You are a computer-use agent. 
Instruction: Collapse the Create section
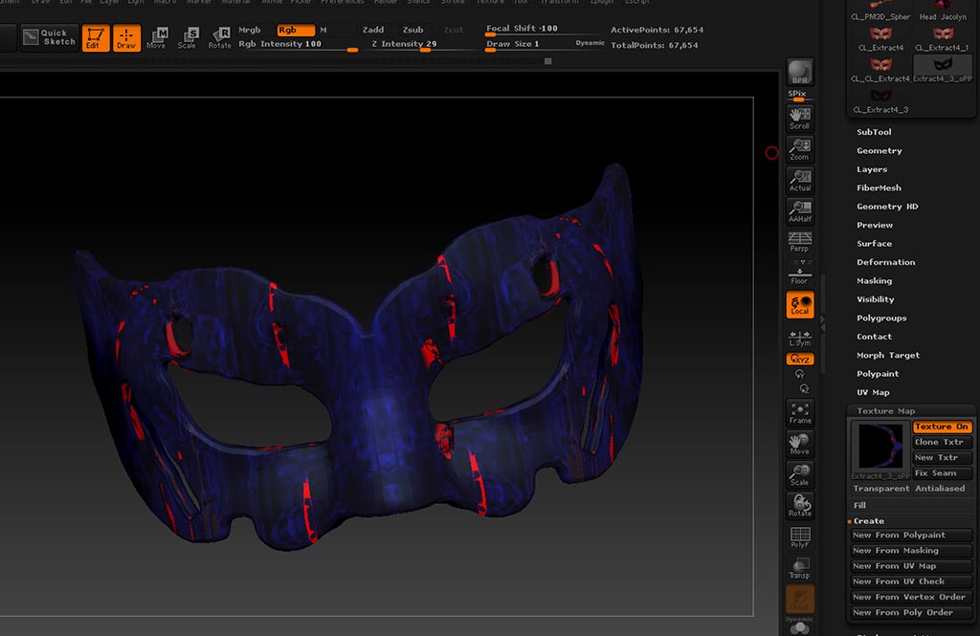[x=869, y=521]
